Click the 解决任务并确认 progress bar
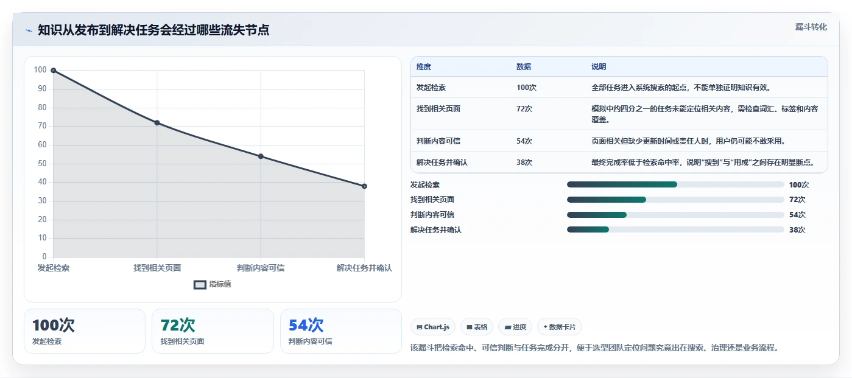 [675, 229]
